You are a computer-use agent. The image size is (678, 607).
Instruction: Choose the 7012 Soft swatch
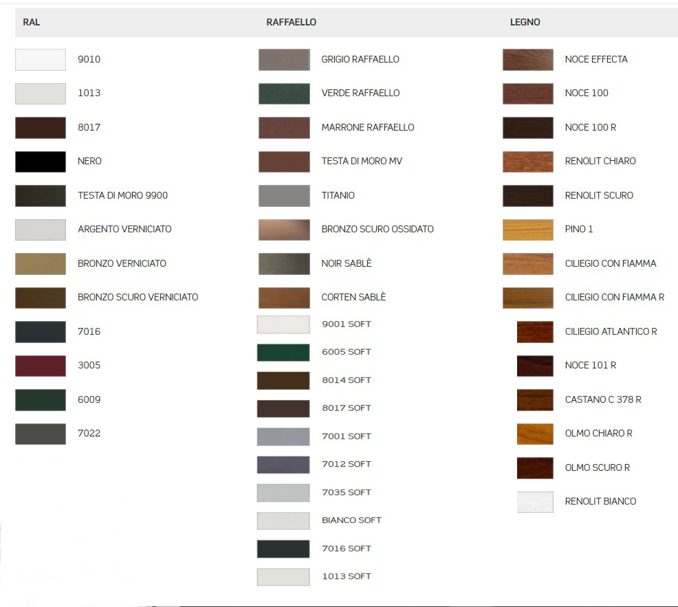coord(283,465)
